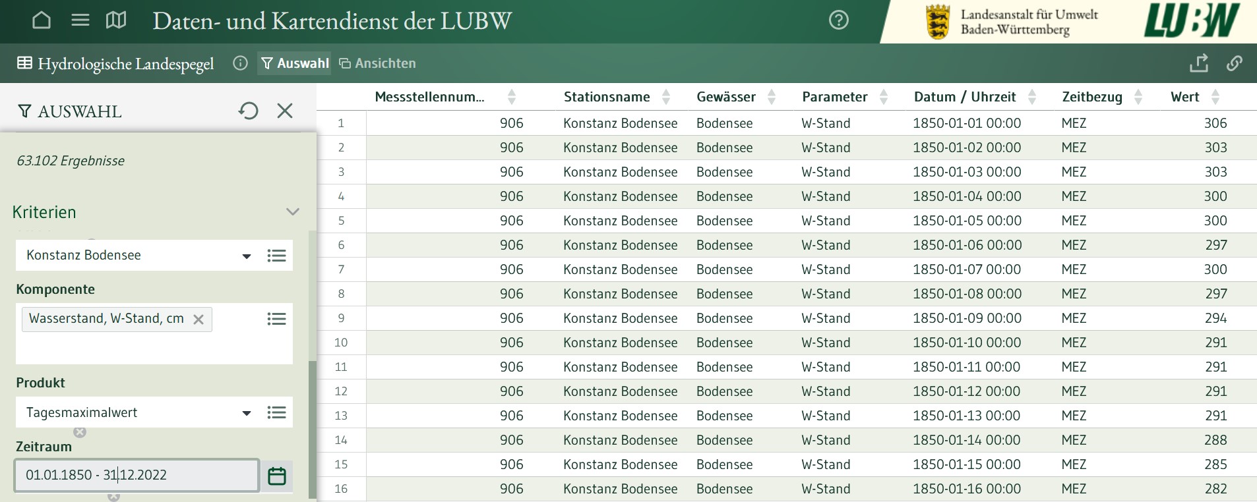Close the Auswahl panel
1257x502 pixels.
[285, 111]
